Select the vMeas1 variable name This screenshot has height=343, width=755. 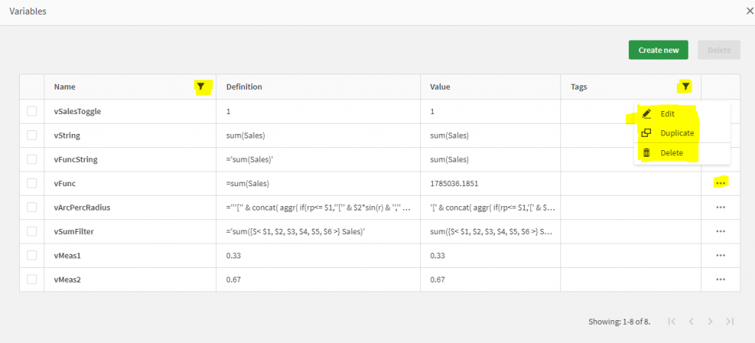click(x=67, y=255)
